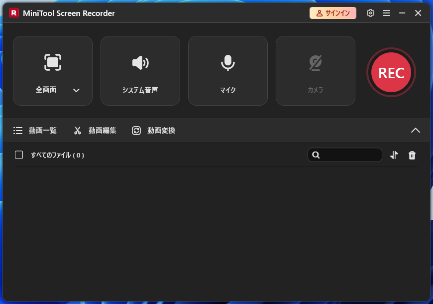Toggle system audio (システム音声) recording

140,71
